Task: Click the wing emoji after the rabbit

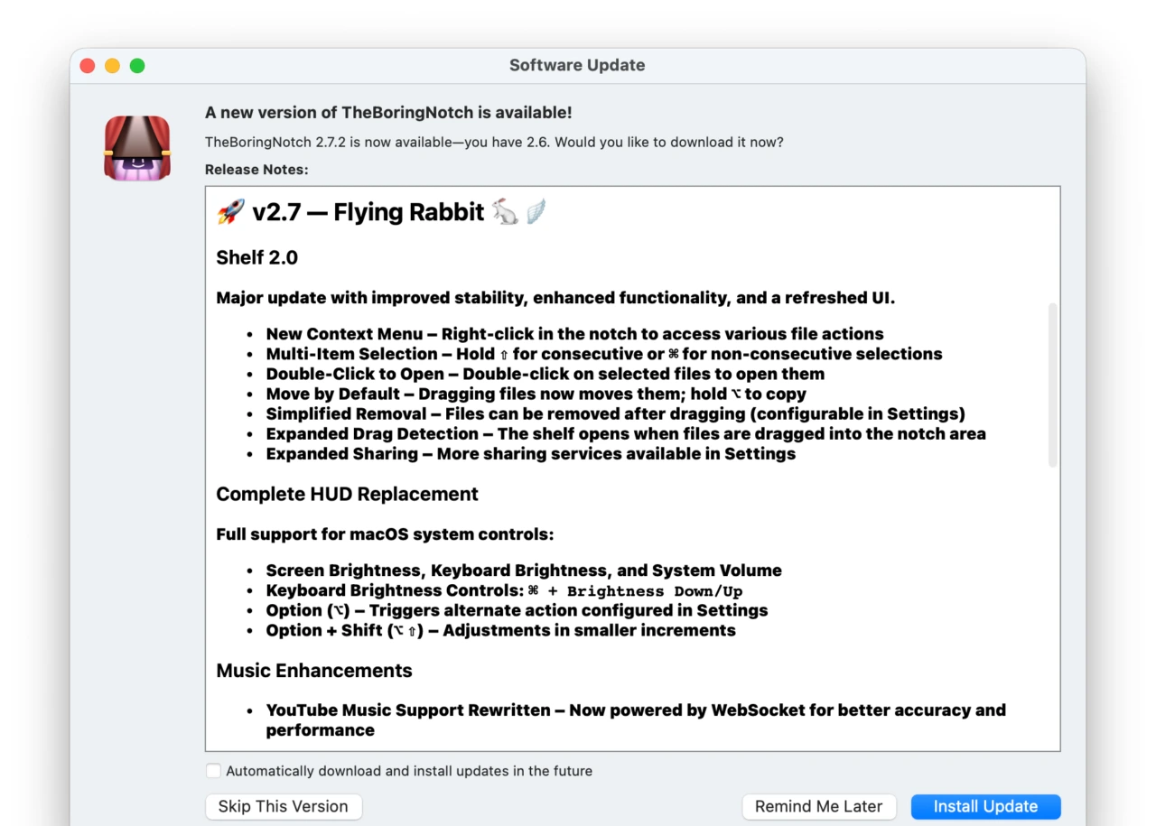Action: [x=536, y=212]
